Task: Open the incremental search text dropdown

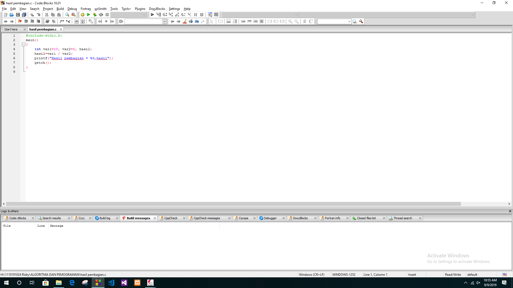Action: [165, 21]
